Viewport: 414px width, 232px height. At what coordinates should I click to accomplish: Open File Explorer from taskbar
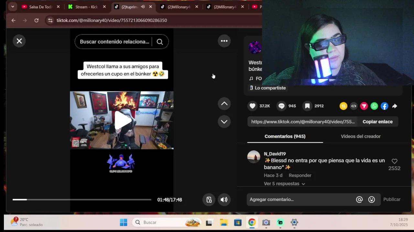tap(223, 222)
